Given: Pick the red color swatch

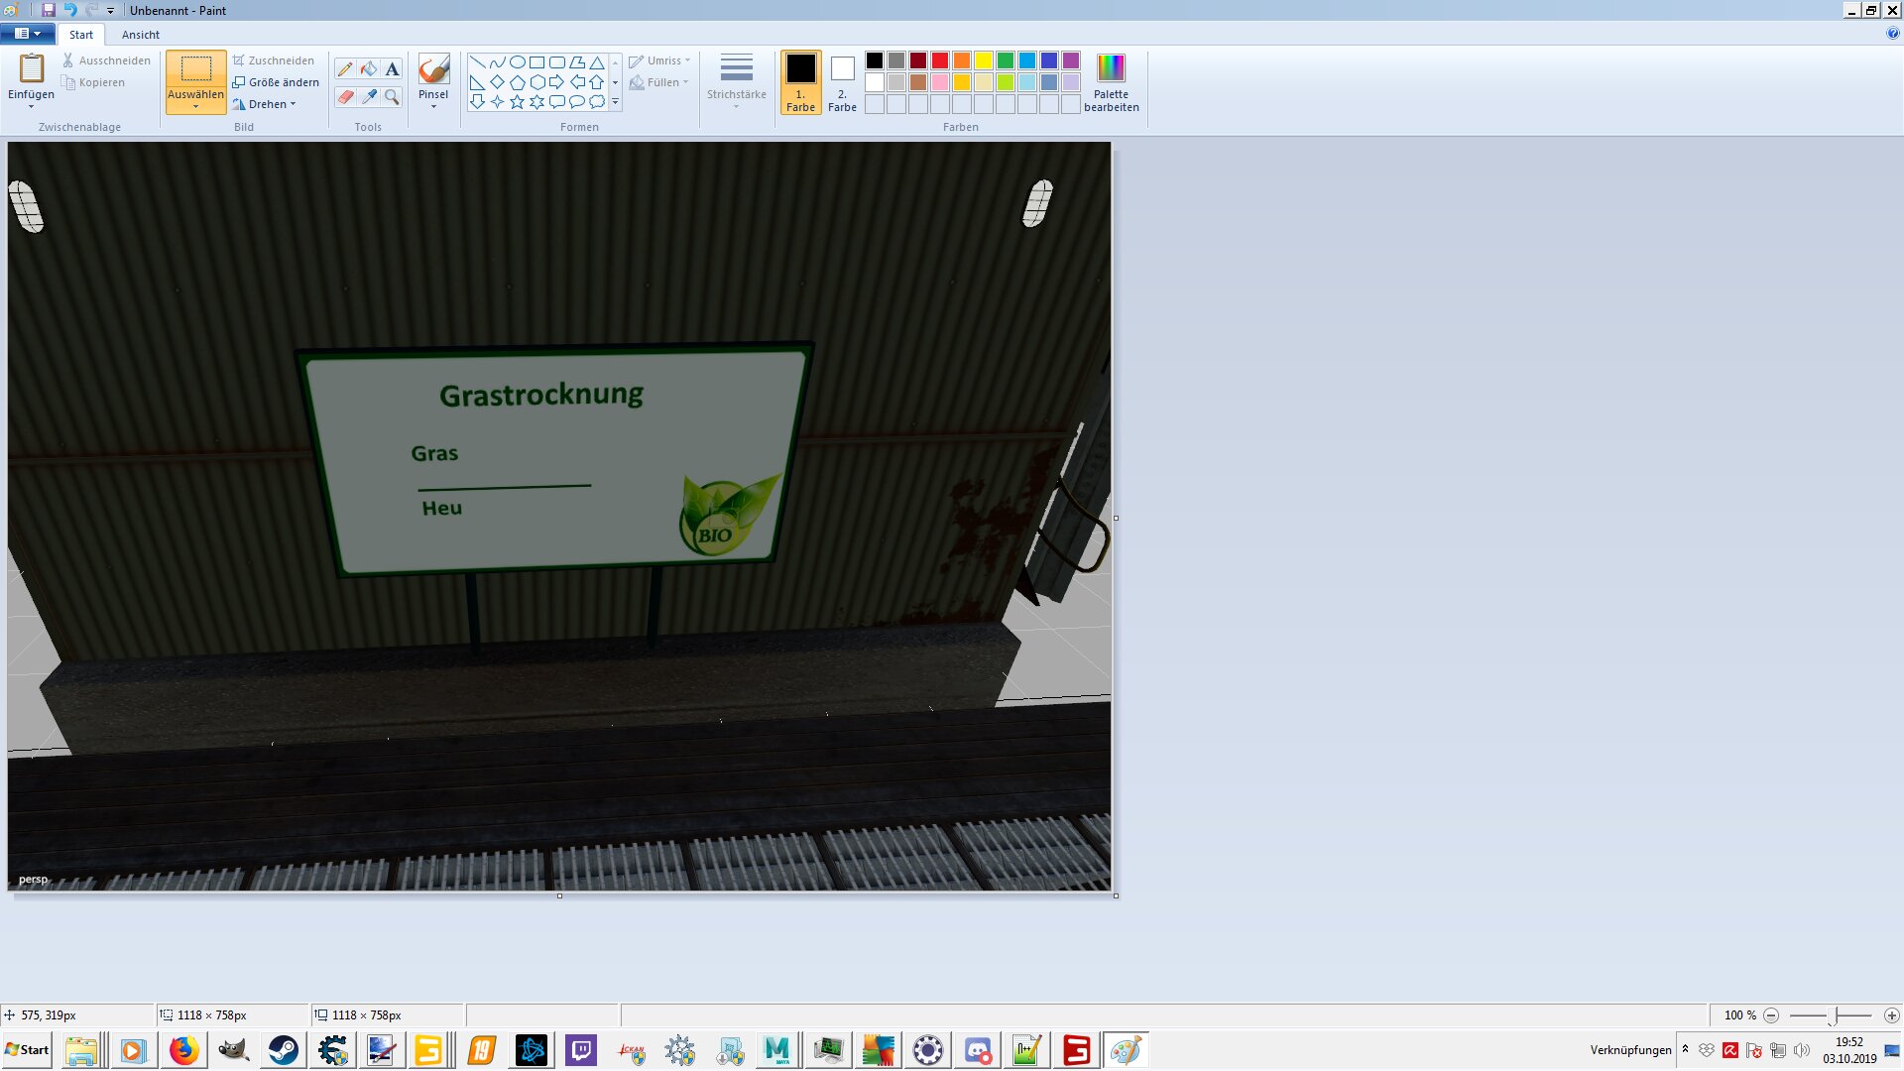Looking at the screenshot, I should click(x=939, y=60).
